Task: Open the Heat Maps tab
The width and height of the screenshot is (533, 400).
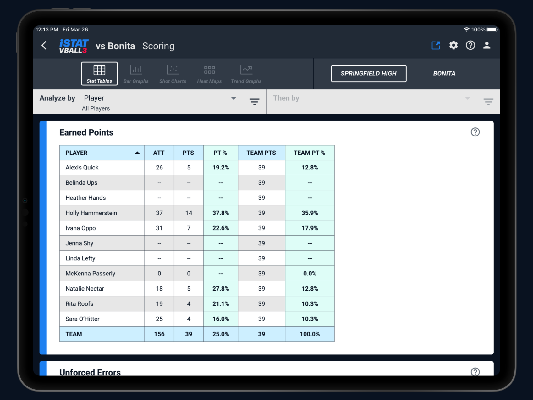Action: coord(209,74)
